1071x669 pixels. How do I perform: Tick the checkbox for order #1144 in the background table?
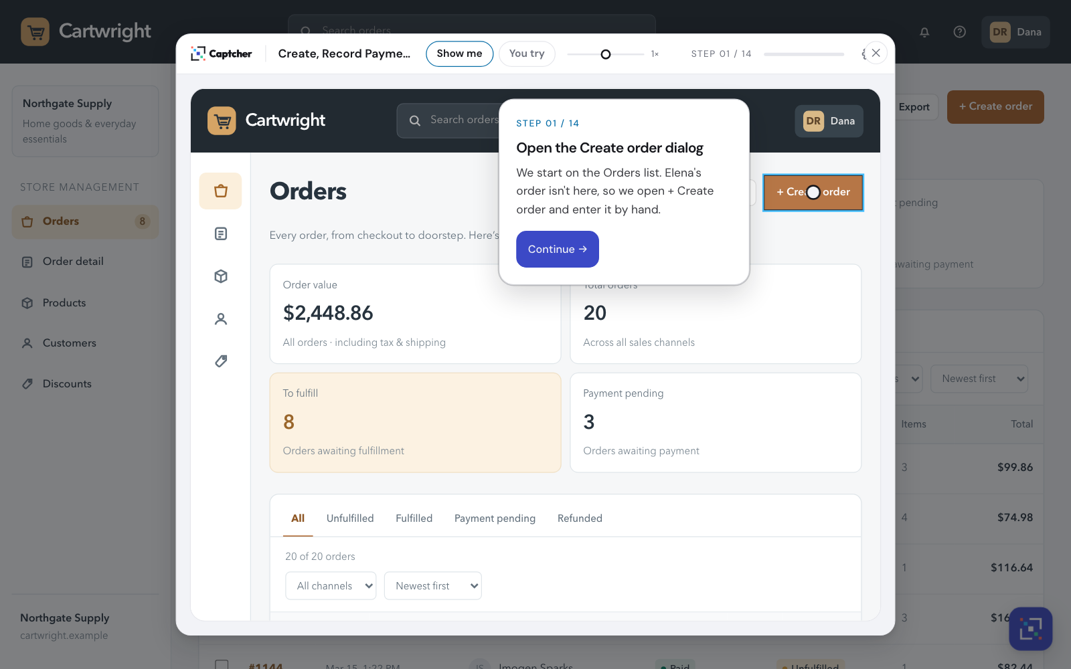pos(222,665)
